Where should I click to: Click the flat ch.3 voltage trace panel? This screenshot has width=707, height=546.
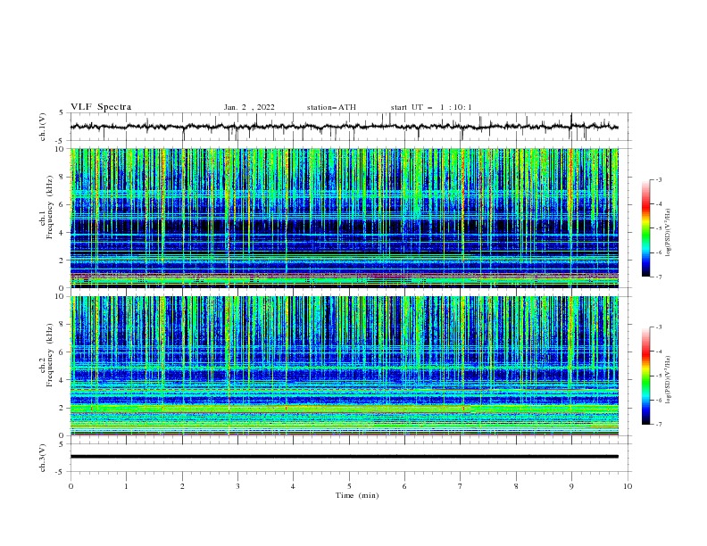350,458
